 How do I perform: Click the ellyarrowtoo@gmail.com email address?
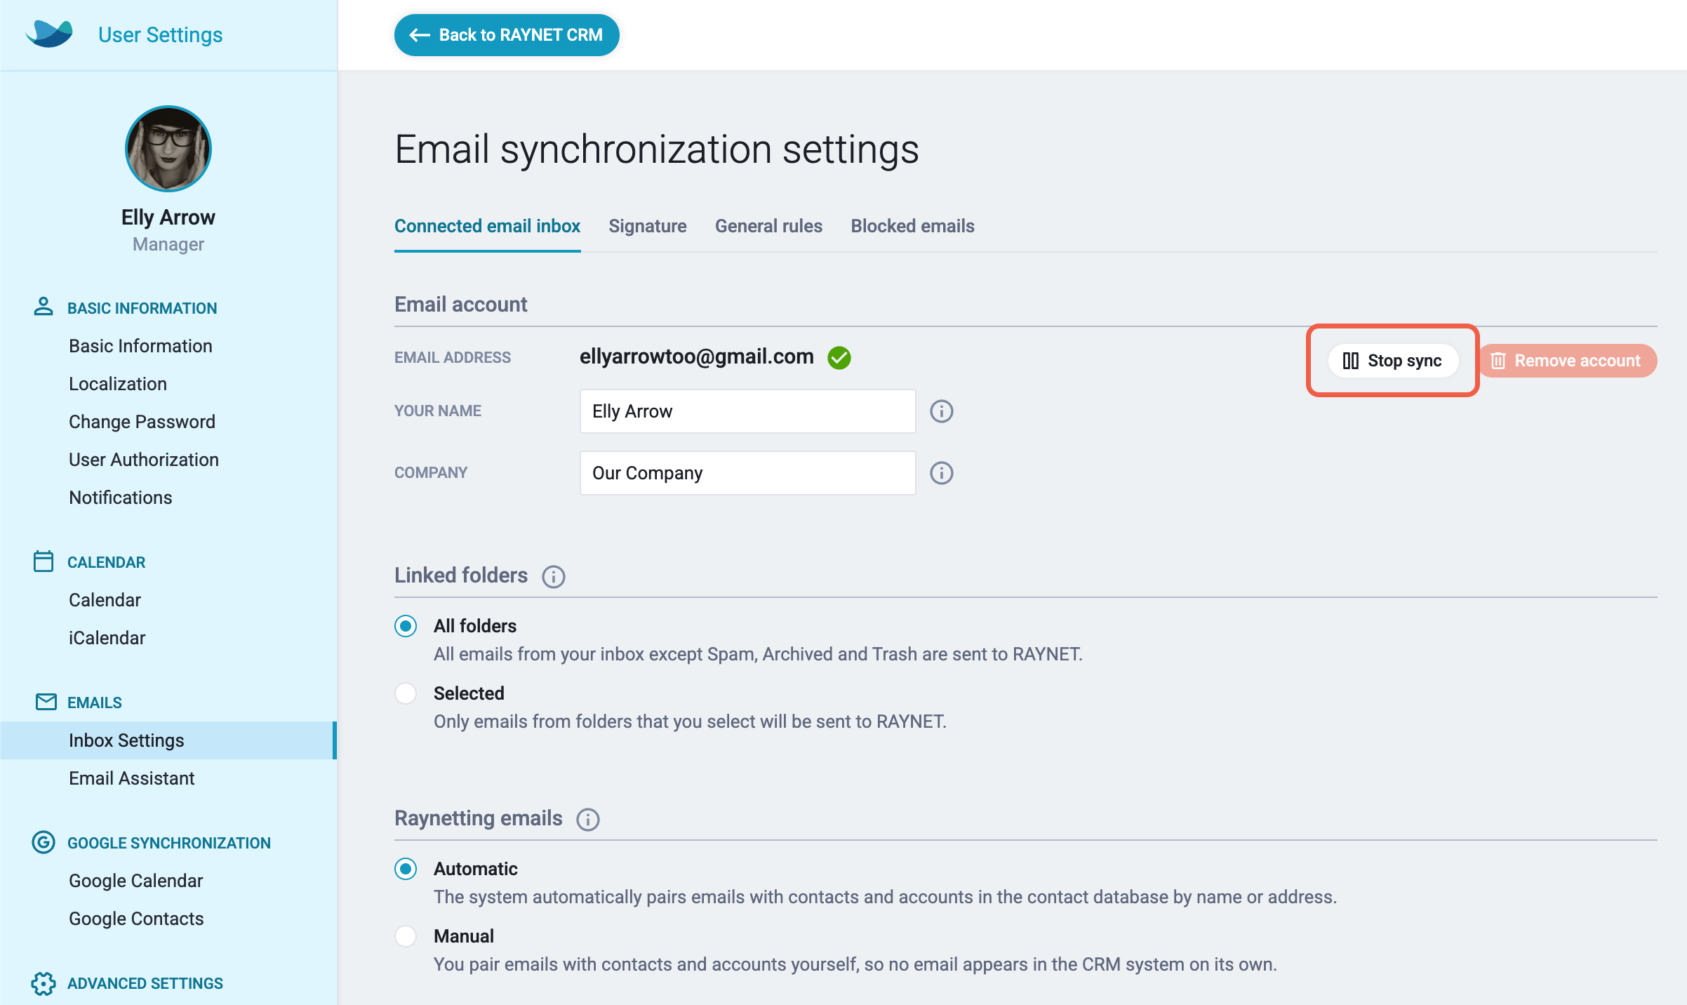point(697,357)
